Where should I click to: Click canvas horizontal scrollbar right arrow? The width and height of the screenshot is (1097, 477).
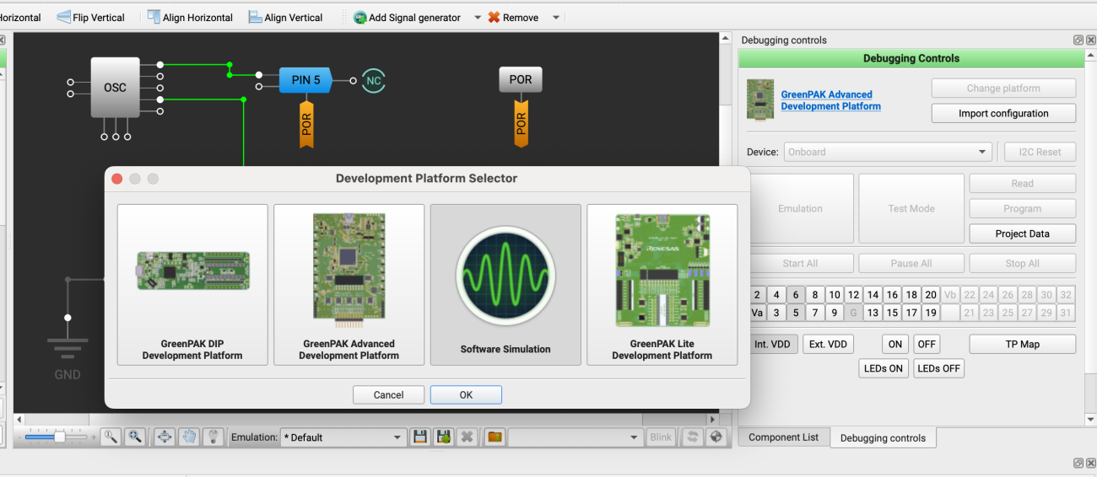click(x=713, y=419)
